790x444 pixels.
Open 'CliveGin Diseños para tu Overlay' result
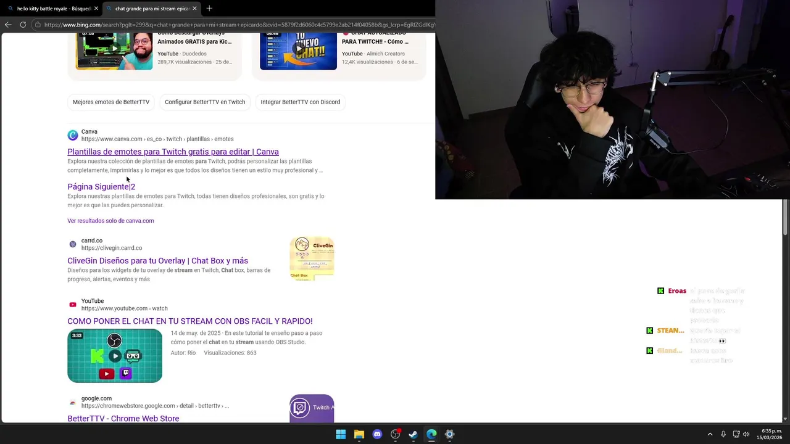pyautogui.click(x=157, y=261)
